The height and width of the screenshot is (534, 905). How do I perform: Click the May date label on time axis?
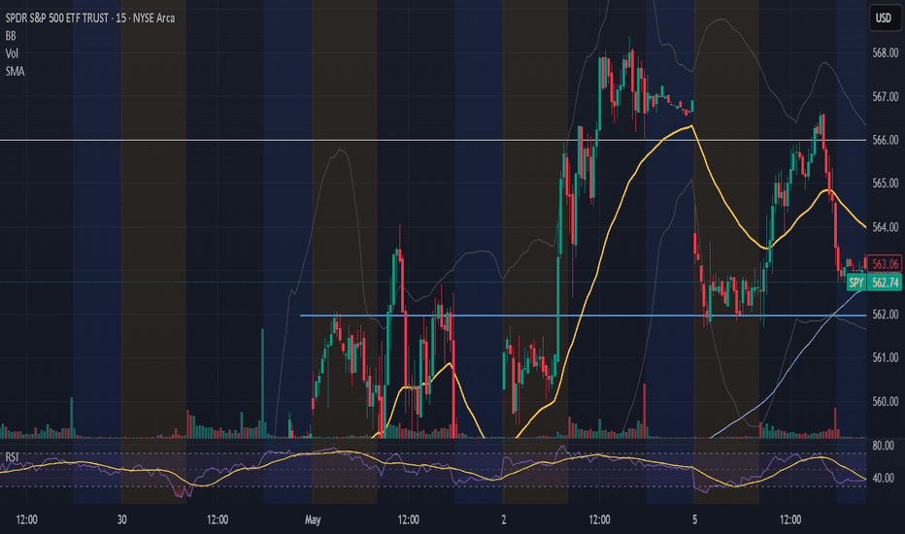(313, 519)
